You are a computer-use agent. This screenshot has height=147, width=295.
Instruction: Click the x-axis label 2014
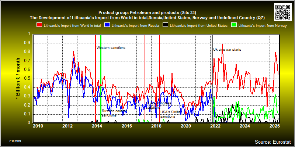click(x=97, y=126)
